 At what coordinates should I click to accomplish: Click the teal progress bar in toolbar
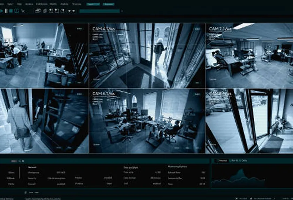point(100,11)
